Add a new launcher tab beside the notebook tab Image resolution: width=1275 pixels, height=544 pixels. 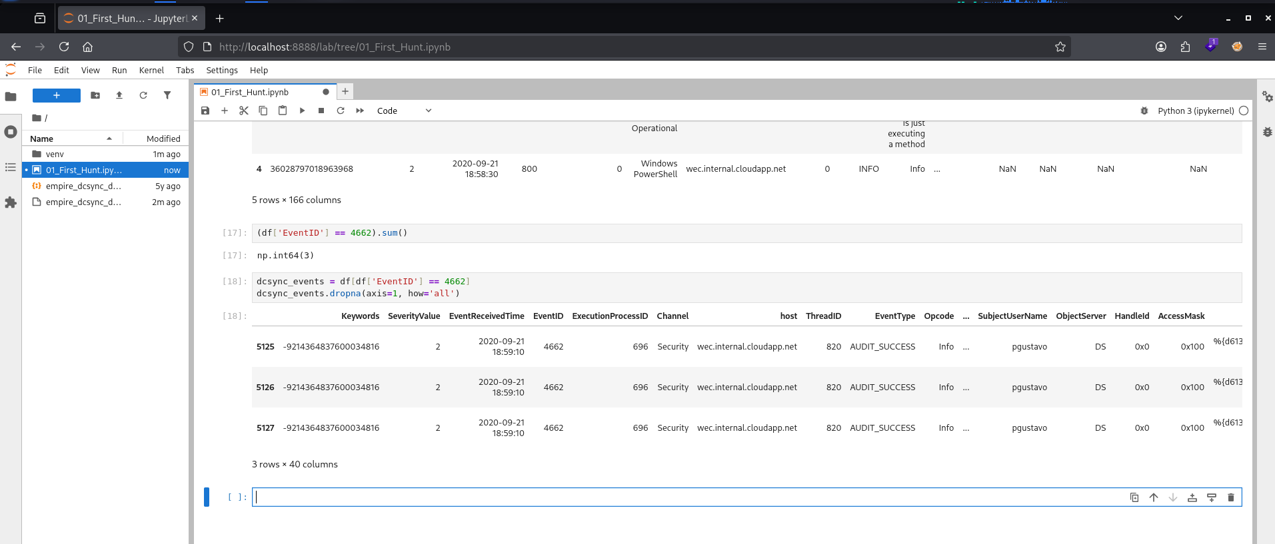(345, 92)
